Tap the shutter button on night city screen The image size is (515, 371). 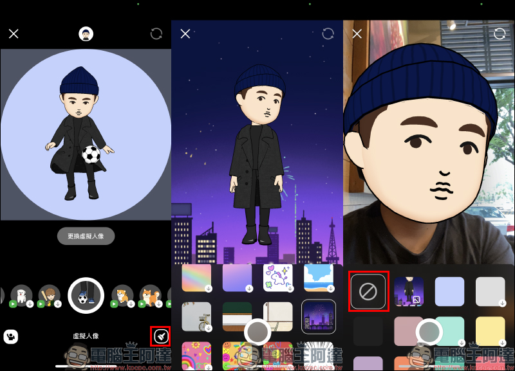point(257,332)
